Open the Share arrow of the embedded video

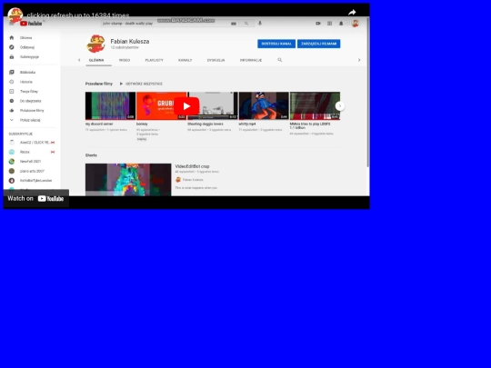[352, 13]
